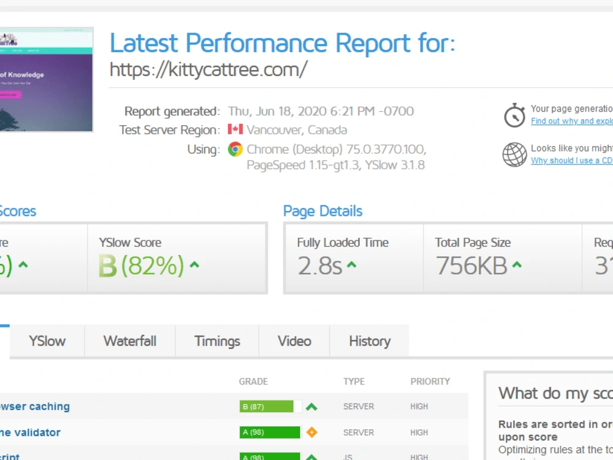Click orange diamond beside A (98)
The width and height of the screenshot is (613, 460).
click(x=311, y=432)
